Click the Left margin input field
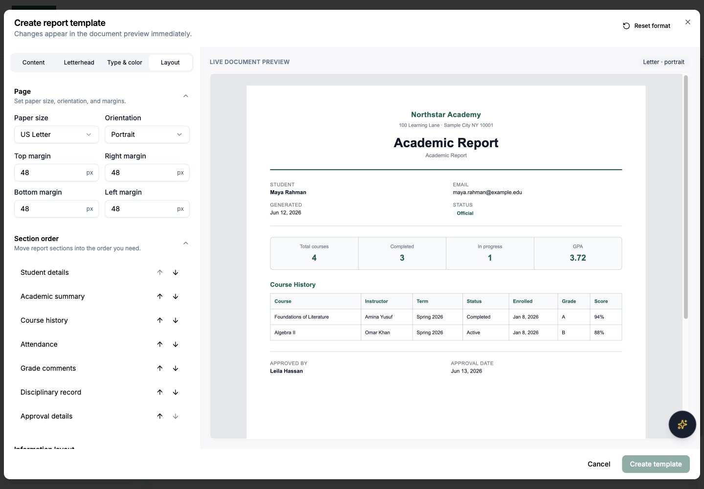 147,209
